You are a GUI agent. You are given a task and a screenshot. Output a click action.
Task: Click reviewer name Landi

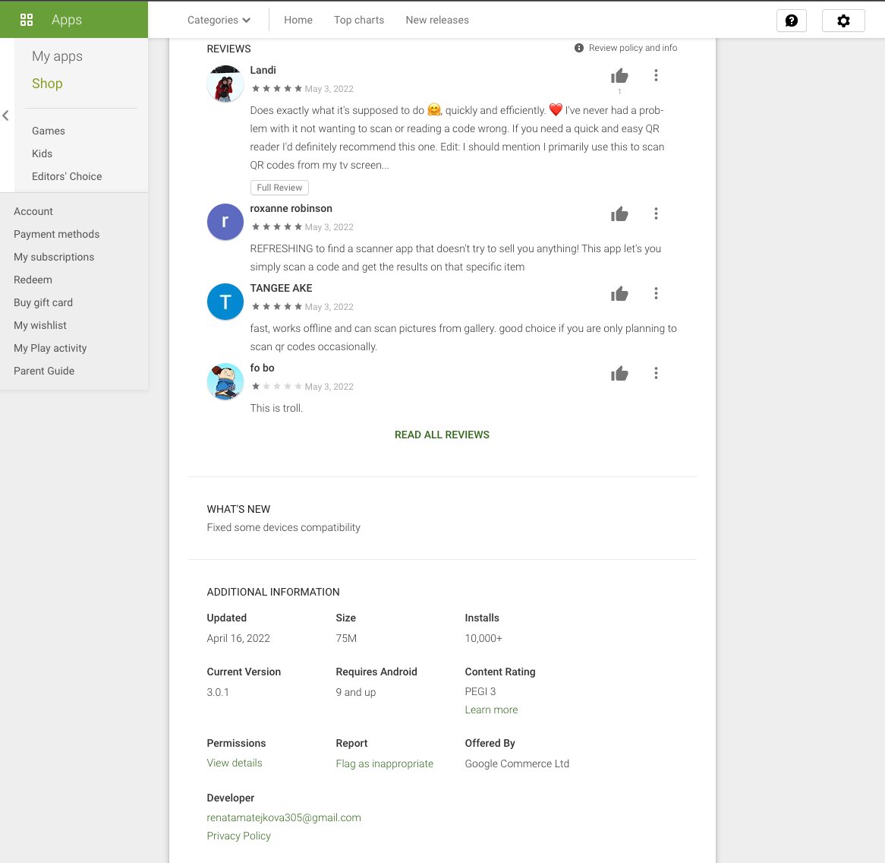[263, 70]
